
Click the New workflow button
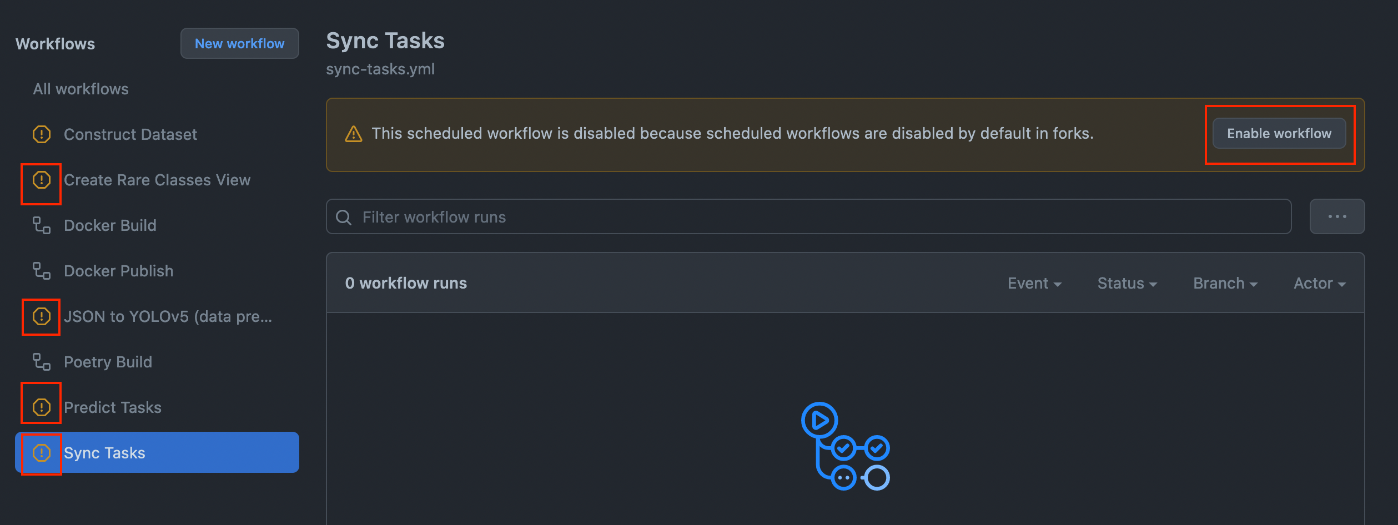tap(239, 43)
